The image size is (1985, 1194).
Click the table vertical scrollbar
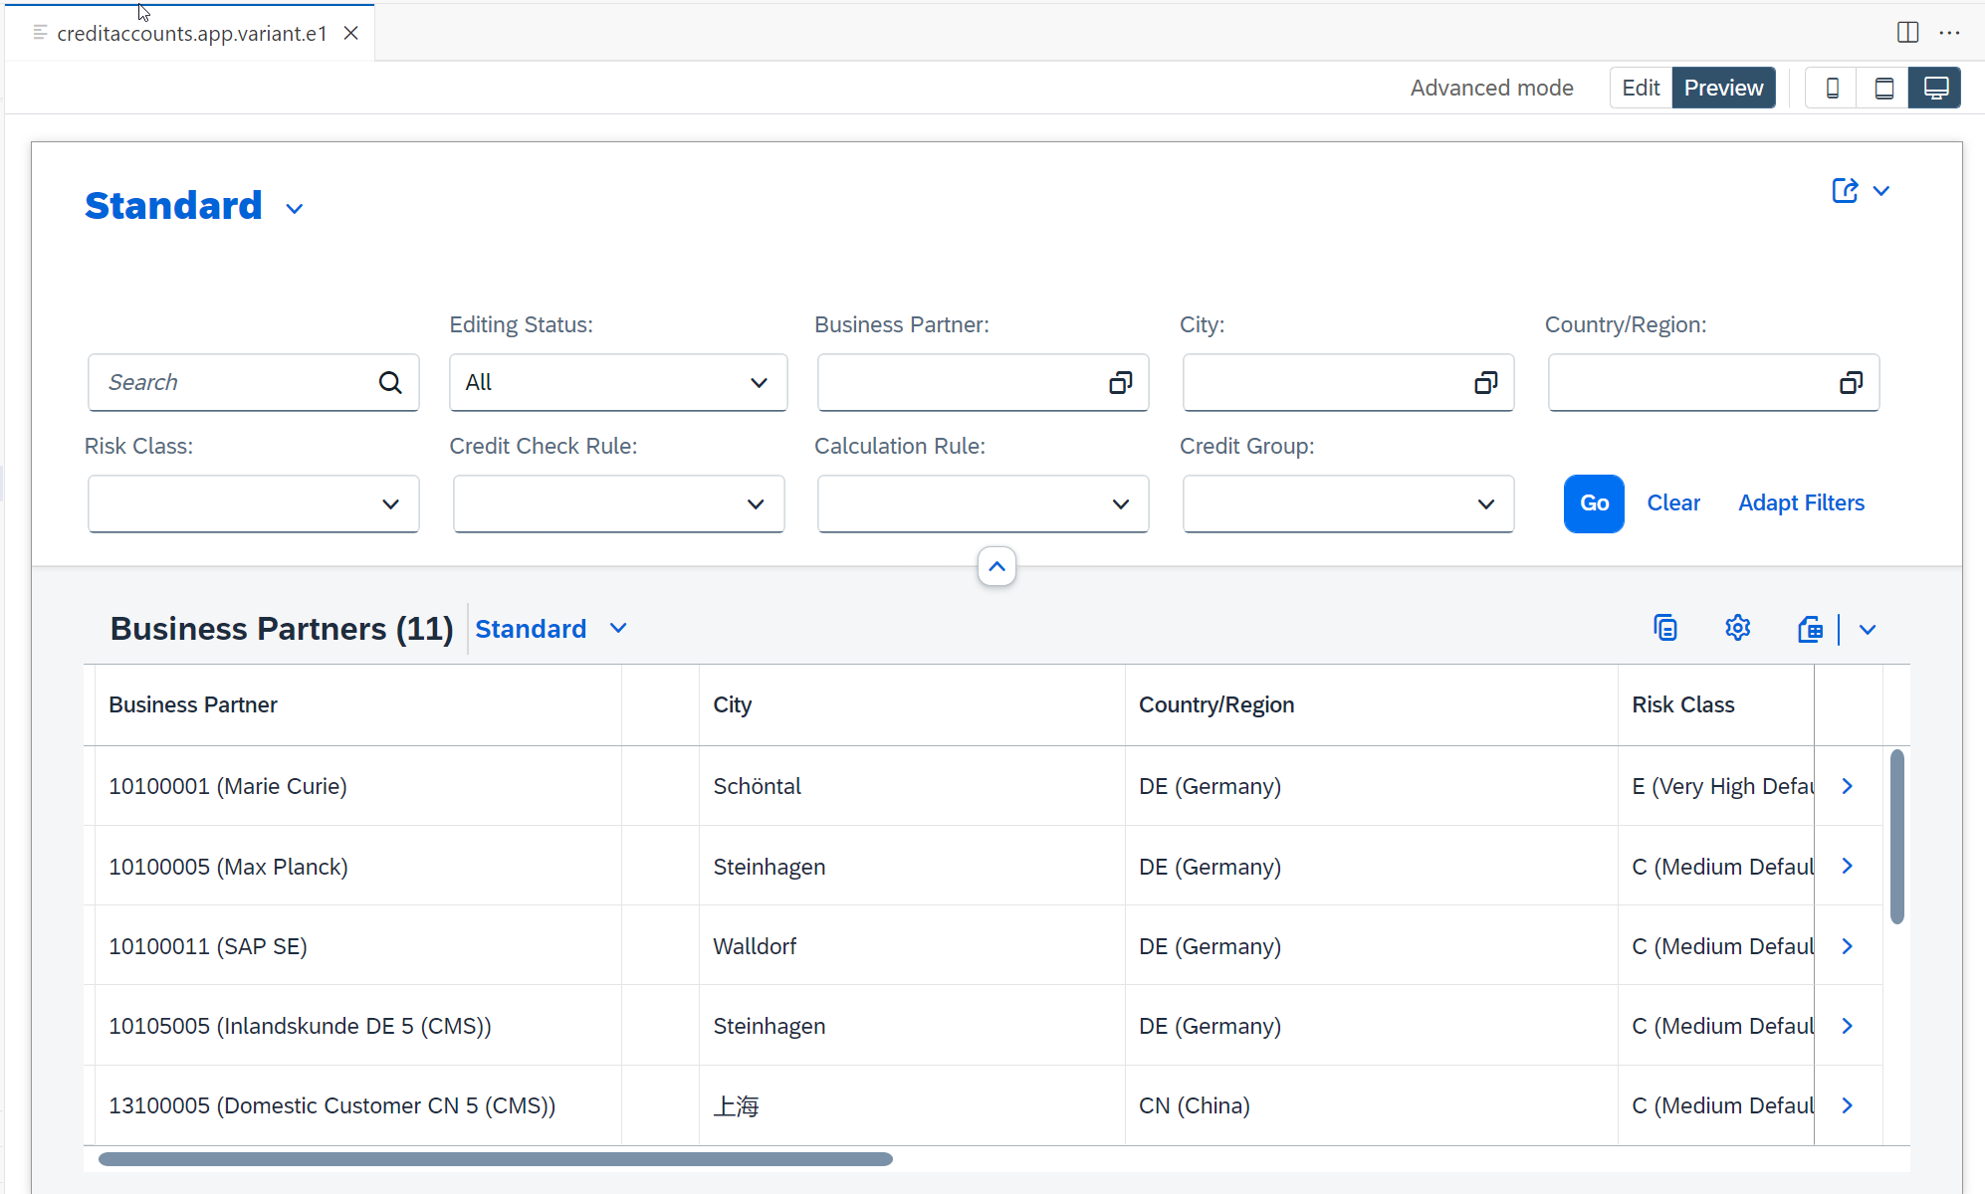pos(1896,836)
